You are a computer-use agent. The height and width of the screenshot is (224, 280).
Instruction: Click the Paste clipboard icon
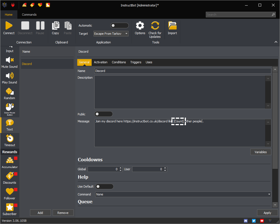coord(68,25)
